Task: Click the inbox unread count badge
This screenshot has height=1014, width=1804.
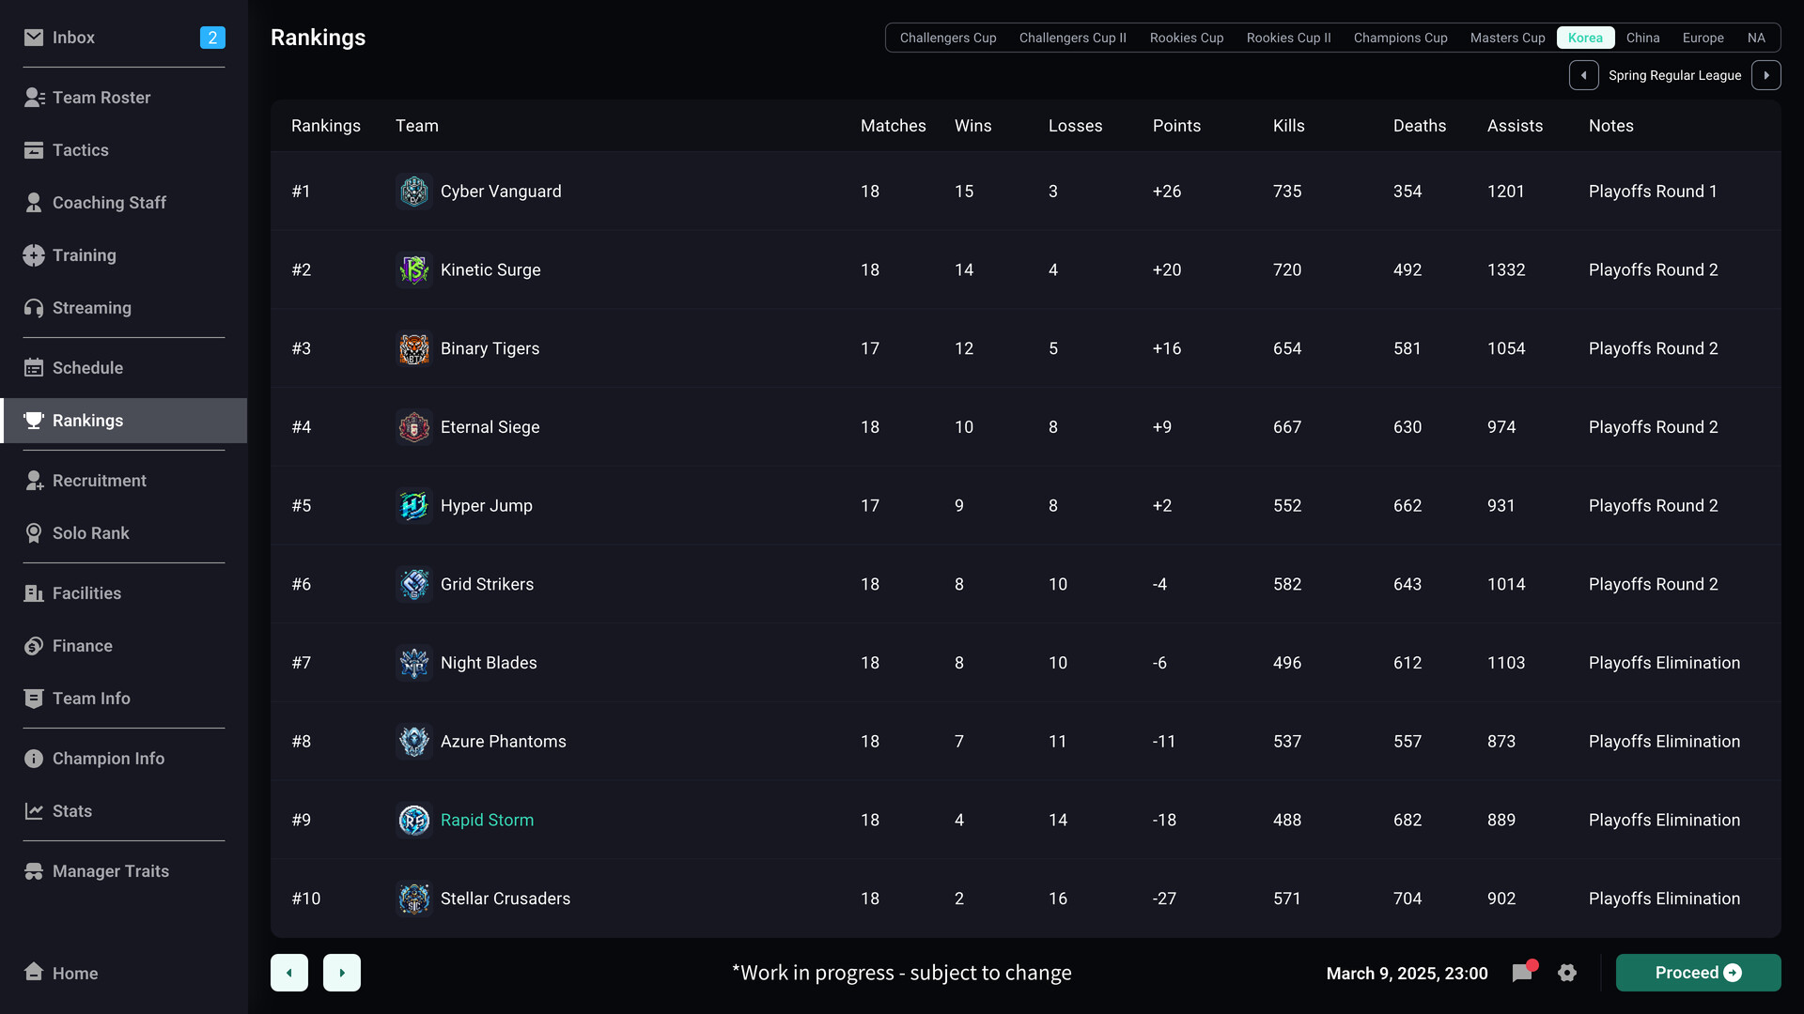Action: point(212,38)
